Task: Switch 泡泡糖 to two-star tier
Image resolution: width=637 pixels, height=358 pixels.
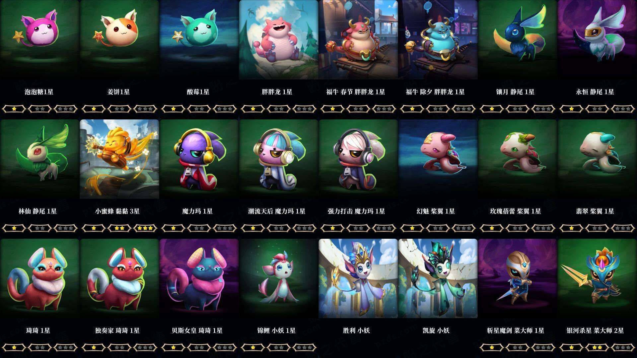Action: coord(39,109)
